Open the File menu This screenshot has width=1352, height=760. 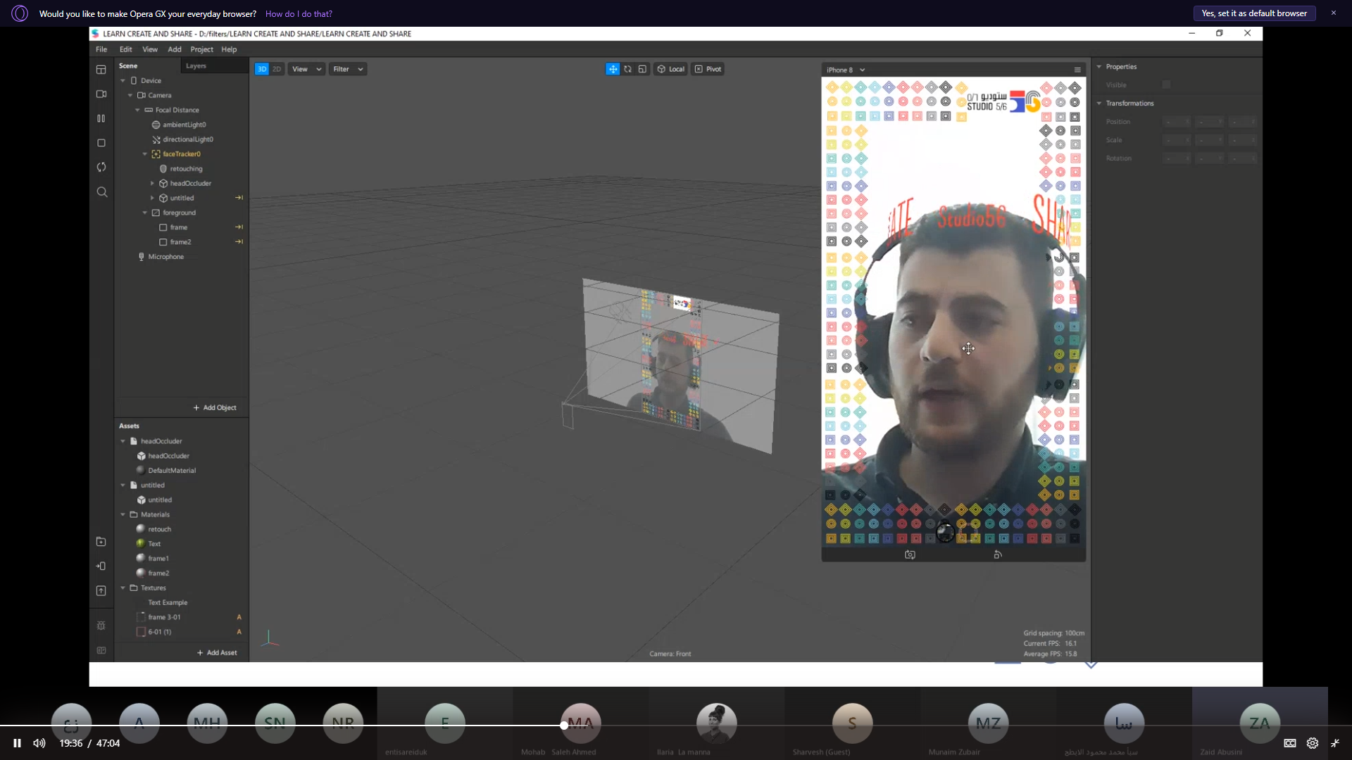(101, 49)
